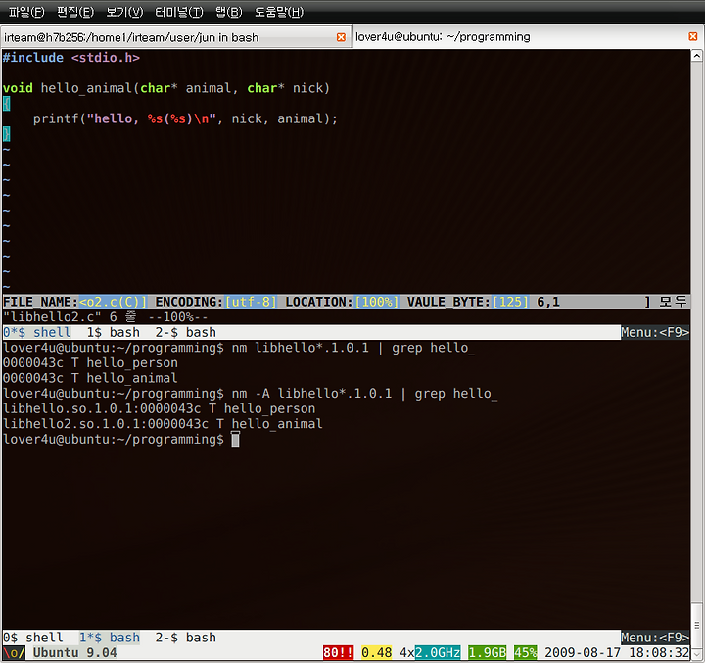Click the highlighted opening brace
Image resolution: width=705 pixels, height=663 pixels.
[6, 104]
